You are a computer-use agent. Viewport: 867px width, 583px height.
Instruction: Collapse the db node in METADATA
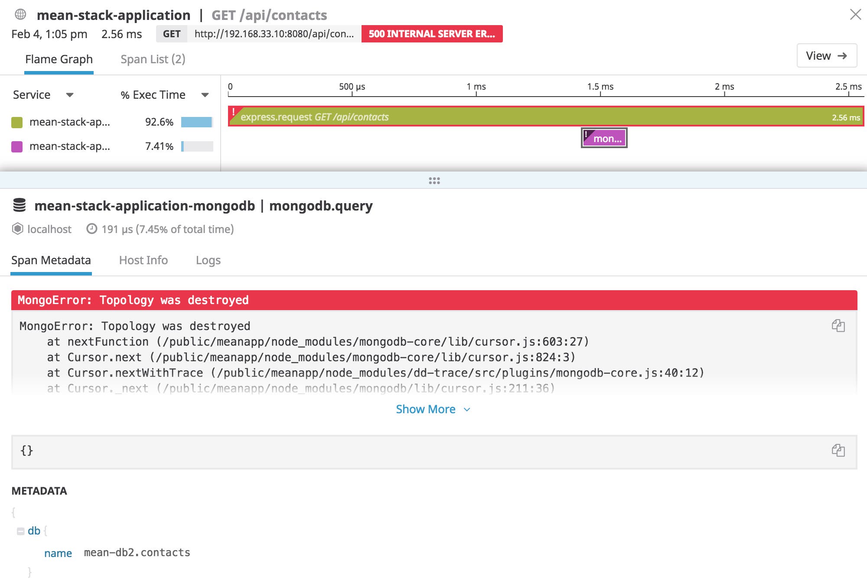coord(21,530)
